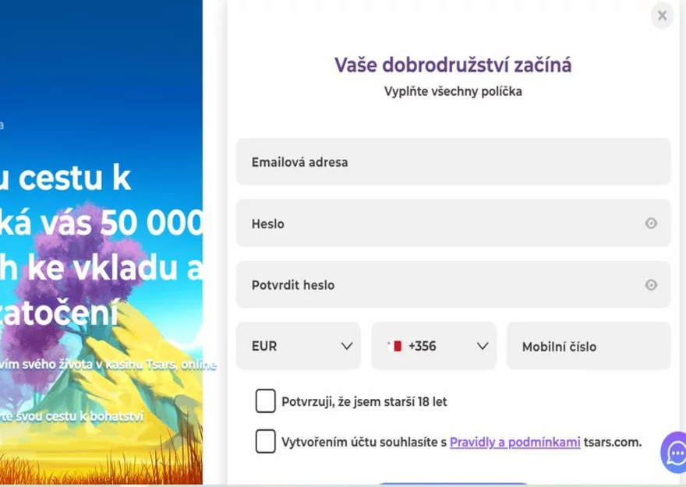This screenshot has height=487, width=686.
Task: Focus the Potvrdit heslo field
Action: tap(437, 285)
